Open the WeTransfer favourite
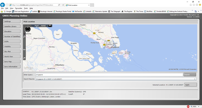This screenshot has width=202, height=108. 77,11
